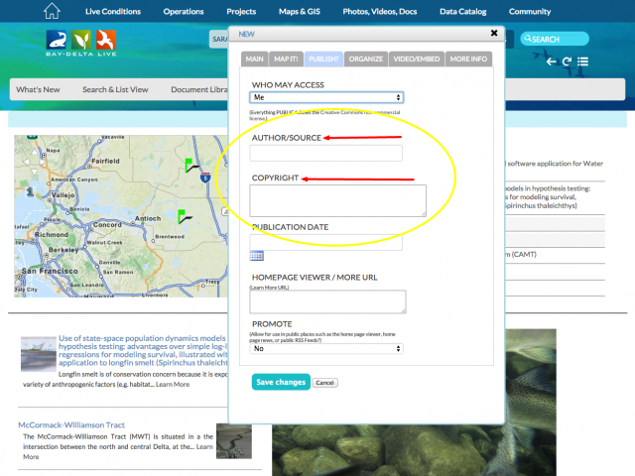This screenshot has width=635, height=476.
Task: Open the Promote dropdown set to No
Action: pyautogui.click(x=326, y=348)
